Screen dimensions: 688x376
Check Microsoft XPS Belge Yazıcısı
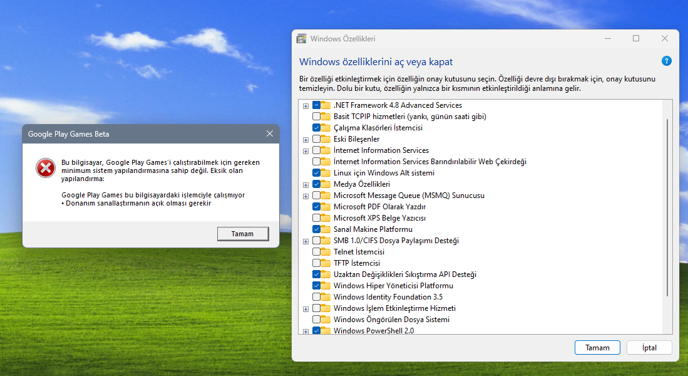[316, 218]
